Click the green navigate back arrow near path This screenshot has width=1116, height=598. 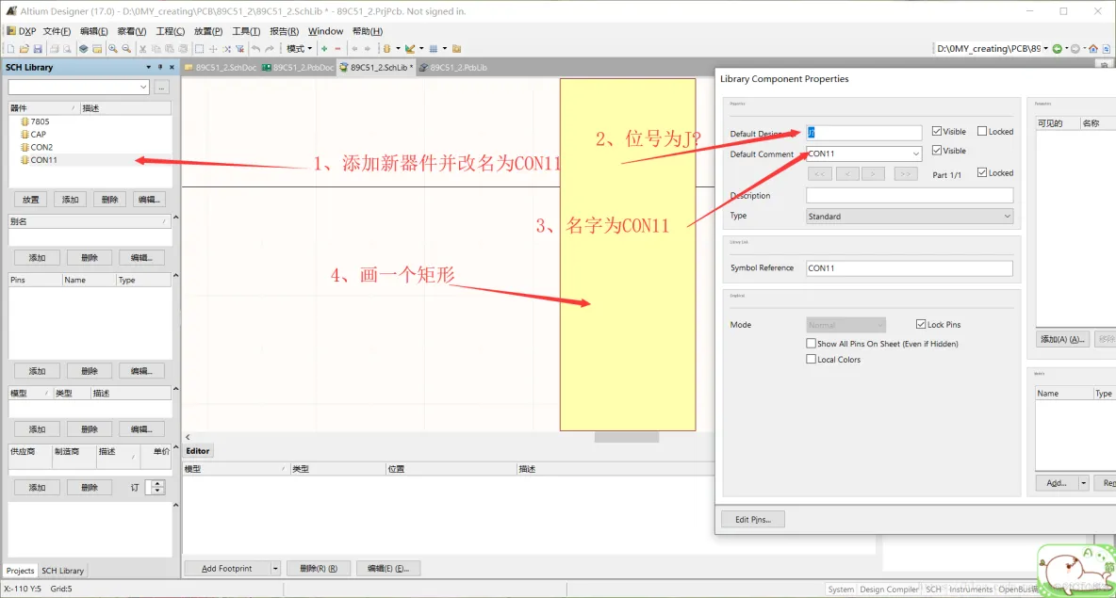click(x=1057, y=48)
